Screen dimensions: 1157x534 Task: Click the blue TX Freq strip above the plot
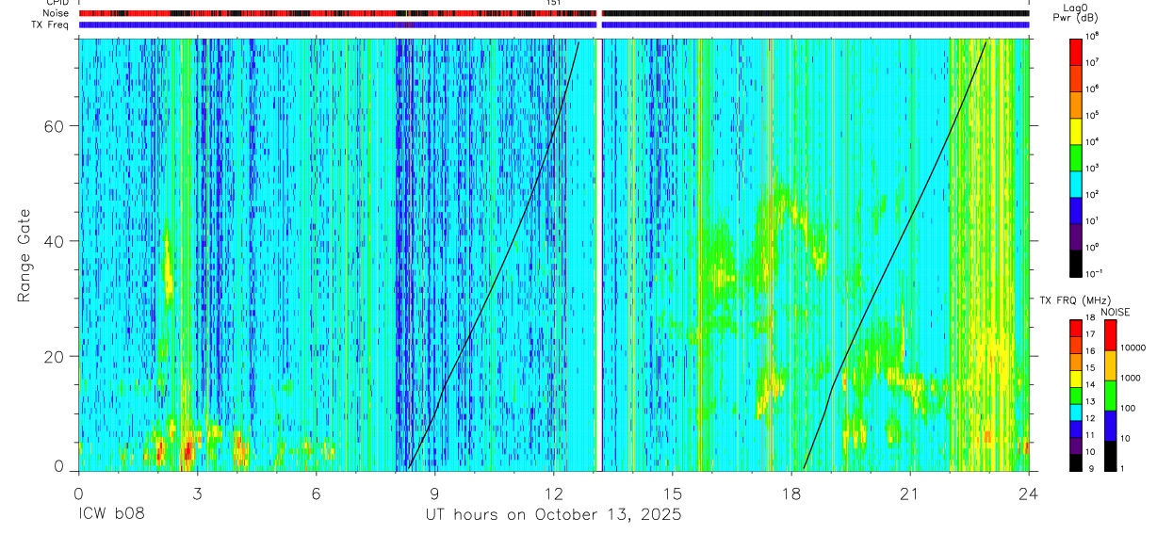(554, 24)
